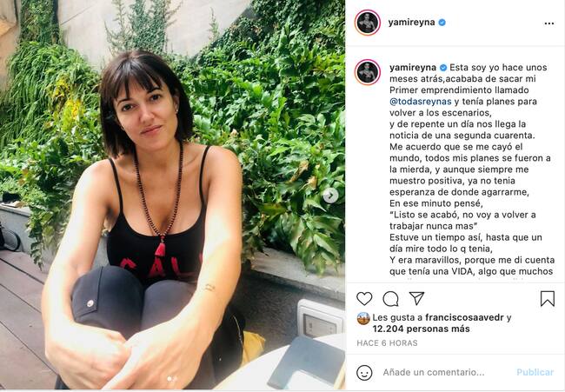This screenshot has width=565, height=392.
Task: Click the header yamireyna profile picture
Action: tap(368, 23)
